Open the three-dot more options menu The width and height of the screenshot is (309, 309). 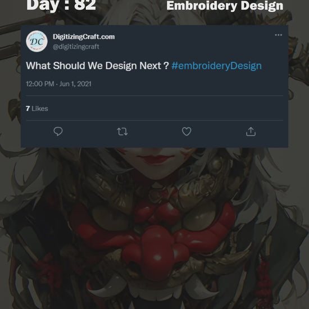(x=279, y=35)
